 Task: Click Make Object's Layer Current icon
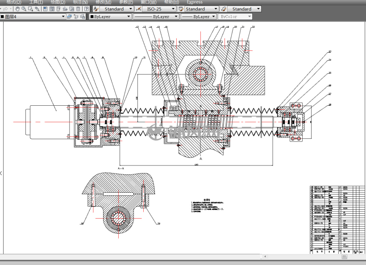[x=69, y=17]
